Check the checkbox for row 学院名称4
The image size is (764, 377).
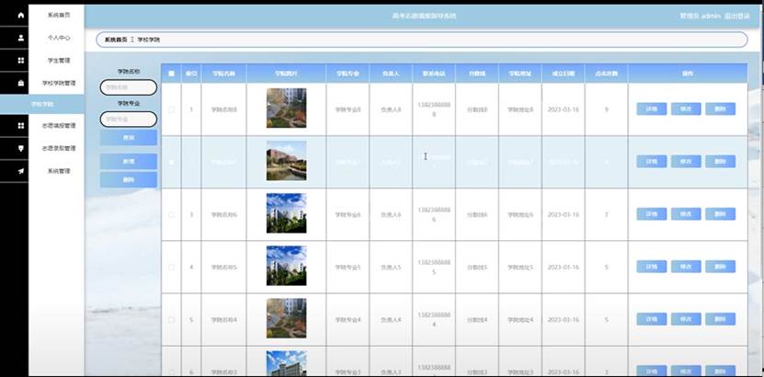[172, 320]
